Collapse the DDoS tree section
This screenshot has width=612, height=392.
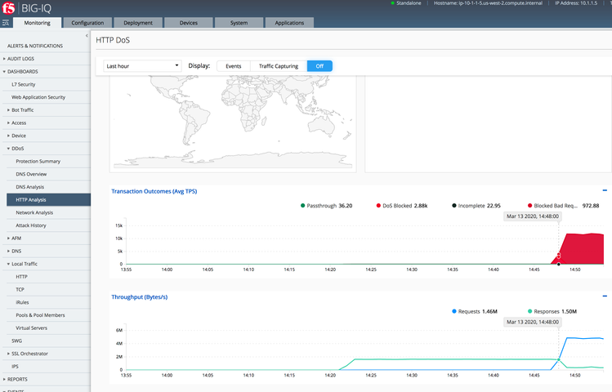(8, 149)
